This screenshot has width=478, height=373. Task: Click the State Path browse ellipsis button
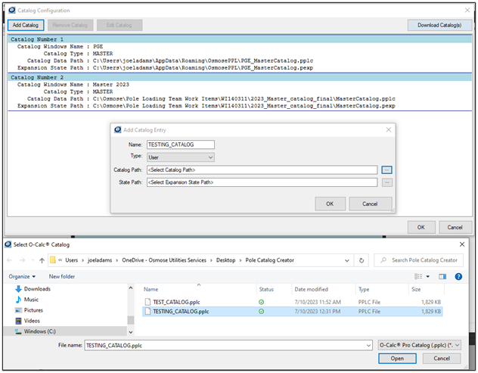386,182
